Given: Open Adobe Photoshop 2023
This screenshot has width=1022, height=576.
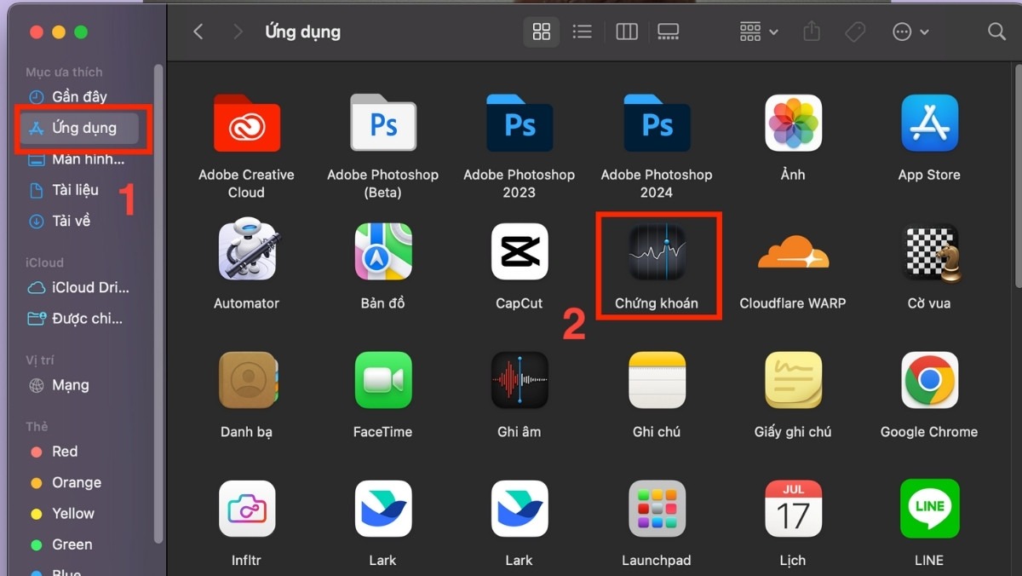Looking at the screenshot, I should click(x=520, y=124).
